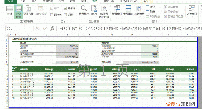Screen dimensions: 202x109
Task: Select row 12 header
Action: coord(6,73)
